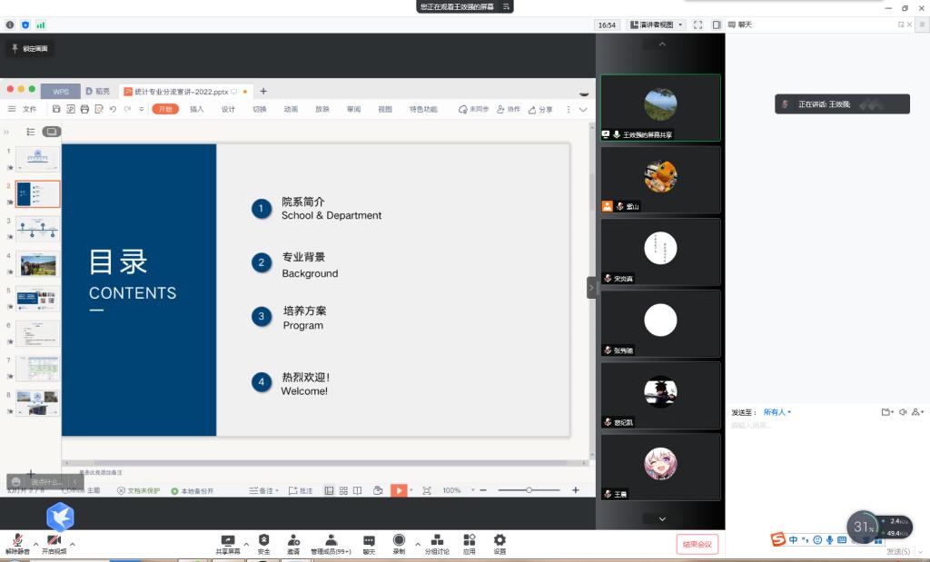Click the 锁定画面 pin button

pos(30,48)
